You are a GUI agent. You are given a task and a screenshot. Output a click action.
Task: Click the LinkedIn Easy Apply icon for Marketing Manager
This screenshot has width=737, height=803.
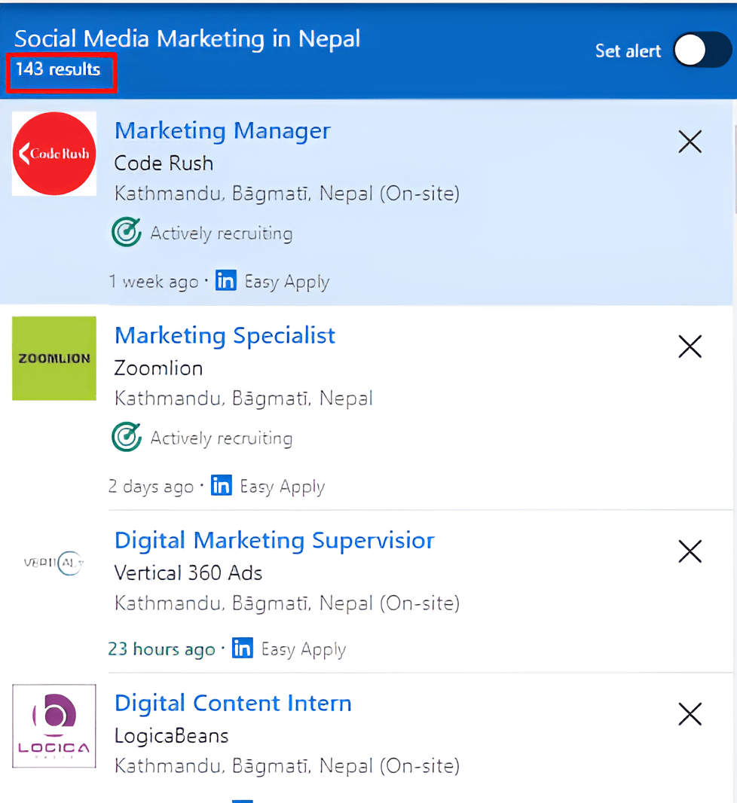pos(225,279)
